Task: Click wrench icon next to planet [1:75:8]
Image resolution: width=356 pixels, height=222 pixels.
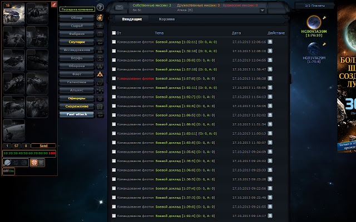Action: pos(324,44)
